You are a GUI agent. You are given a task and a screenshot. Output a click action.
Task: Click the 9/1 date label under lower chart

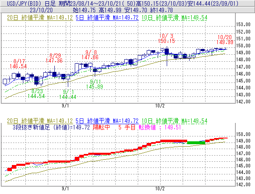click(x=65, y=189)
